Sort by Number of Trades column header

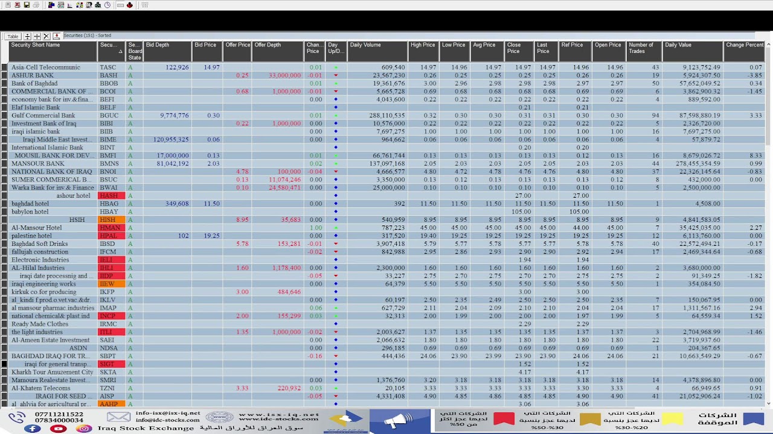pyautogui.click(x=644, y=51)
